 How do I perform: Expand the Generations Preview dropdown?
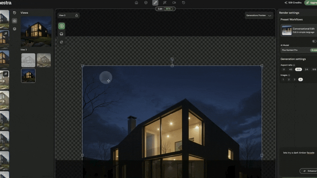pos(259,15)
